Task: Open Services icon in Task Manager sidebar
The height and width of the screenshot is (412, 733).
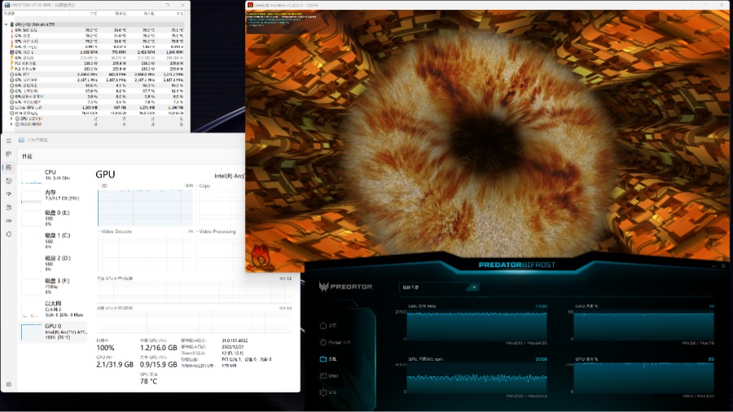Action: pyautogui.click(x=8, y=234)
